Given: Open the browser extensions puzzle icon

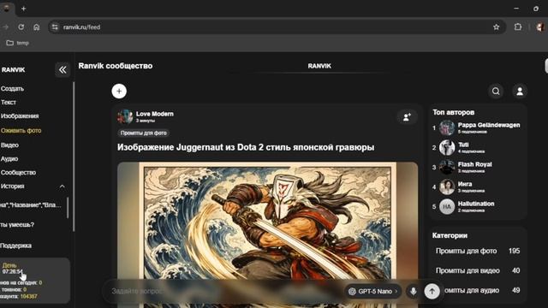Looking at the screenshot, I should [x=518, y=27].
